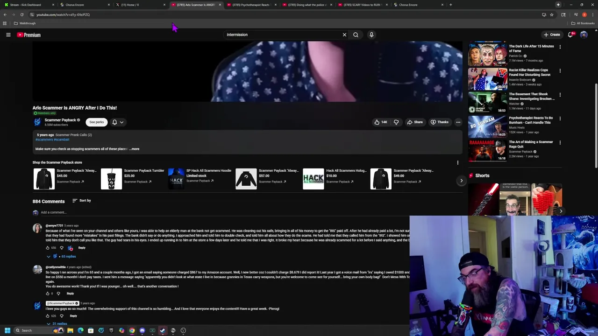The image size is (598, 336).
Task: Start voice search with microphone icon
Action: point(371,35)
